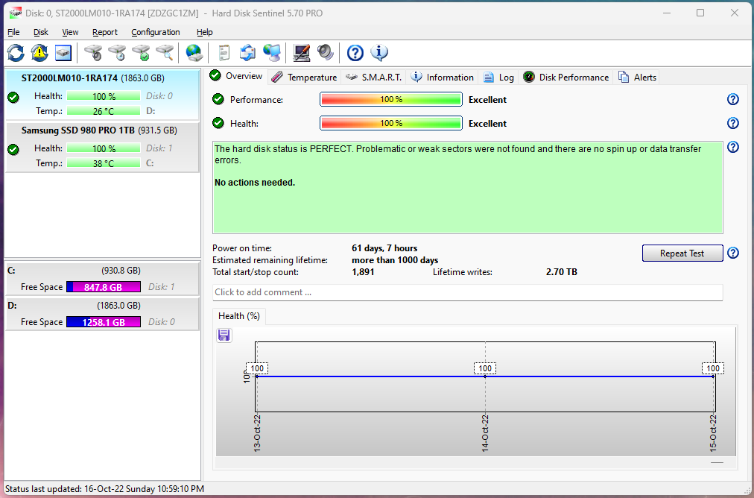Click the 14-Oct-22 data point label on graph
The width and height of the screenshot is (754, 498).
pyautogui.click(x=485, y=368)
